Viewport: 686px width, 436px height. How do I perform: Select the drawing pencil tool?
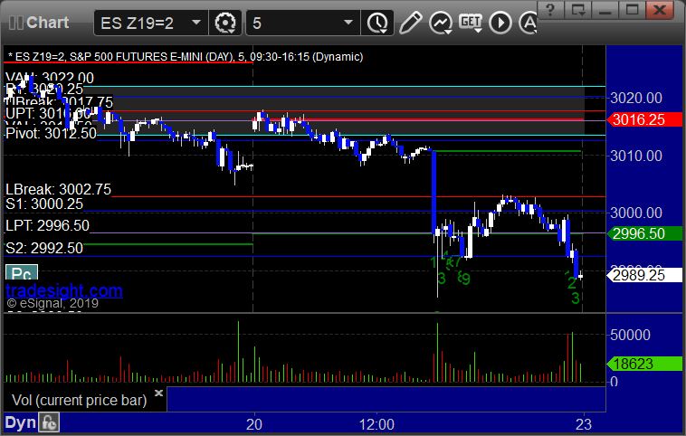(x=410, y=23)
